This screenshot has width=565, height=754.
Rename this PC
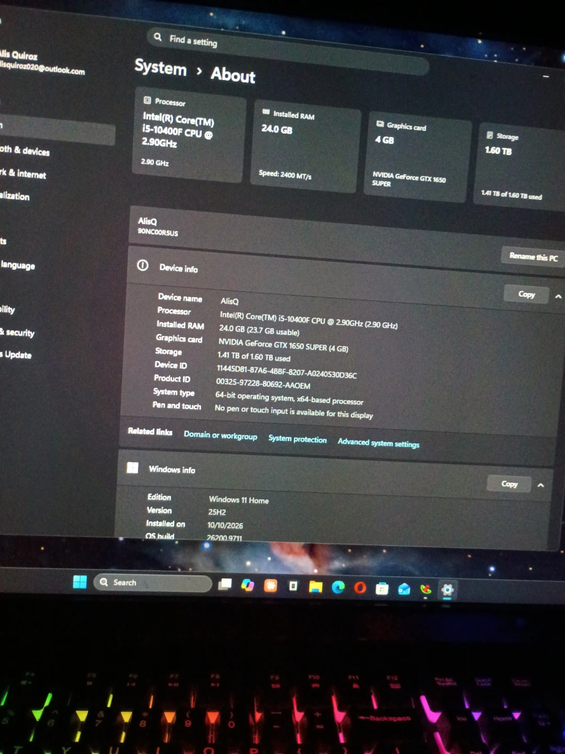point(534,257)
